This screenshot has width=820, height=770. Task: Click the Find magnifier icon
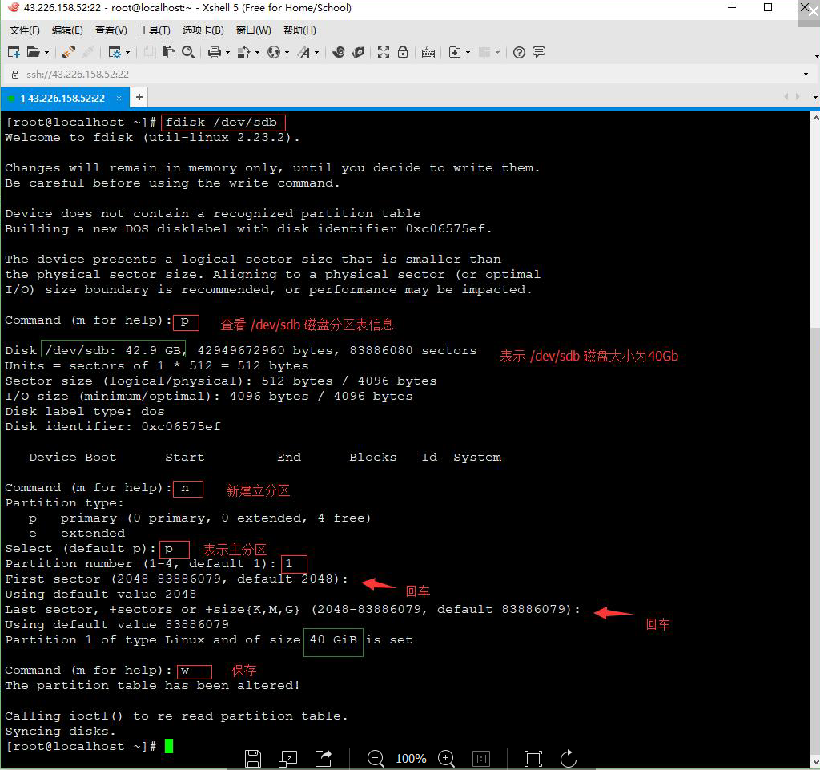[x=187, y=52]
